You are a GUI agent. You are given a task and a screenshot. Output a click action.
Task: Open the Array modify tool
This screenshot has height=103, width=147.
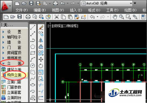(x=41, y=53)
